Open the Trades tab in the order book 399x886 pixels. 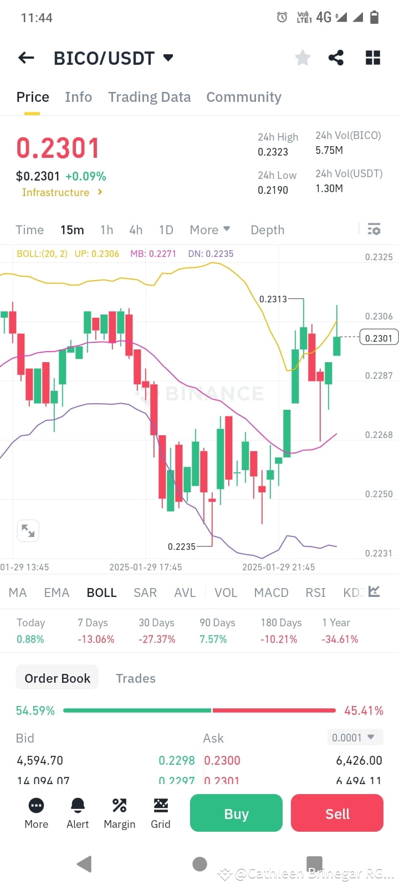click(x=135, y=678)
